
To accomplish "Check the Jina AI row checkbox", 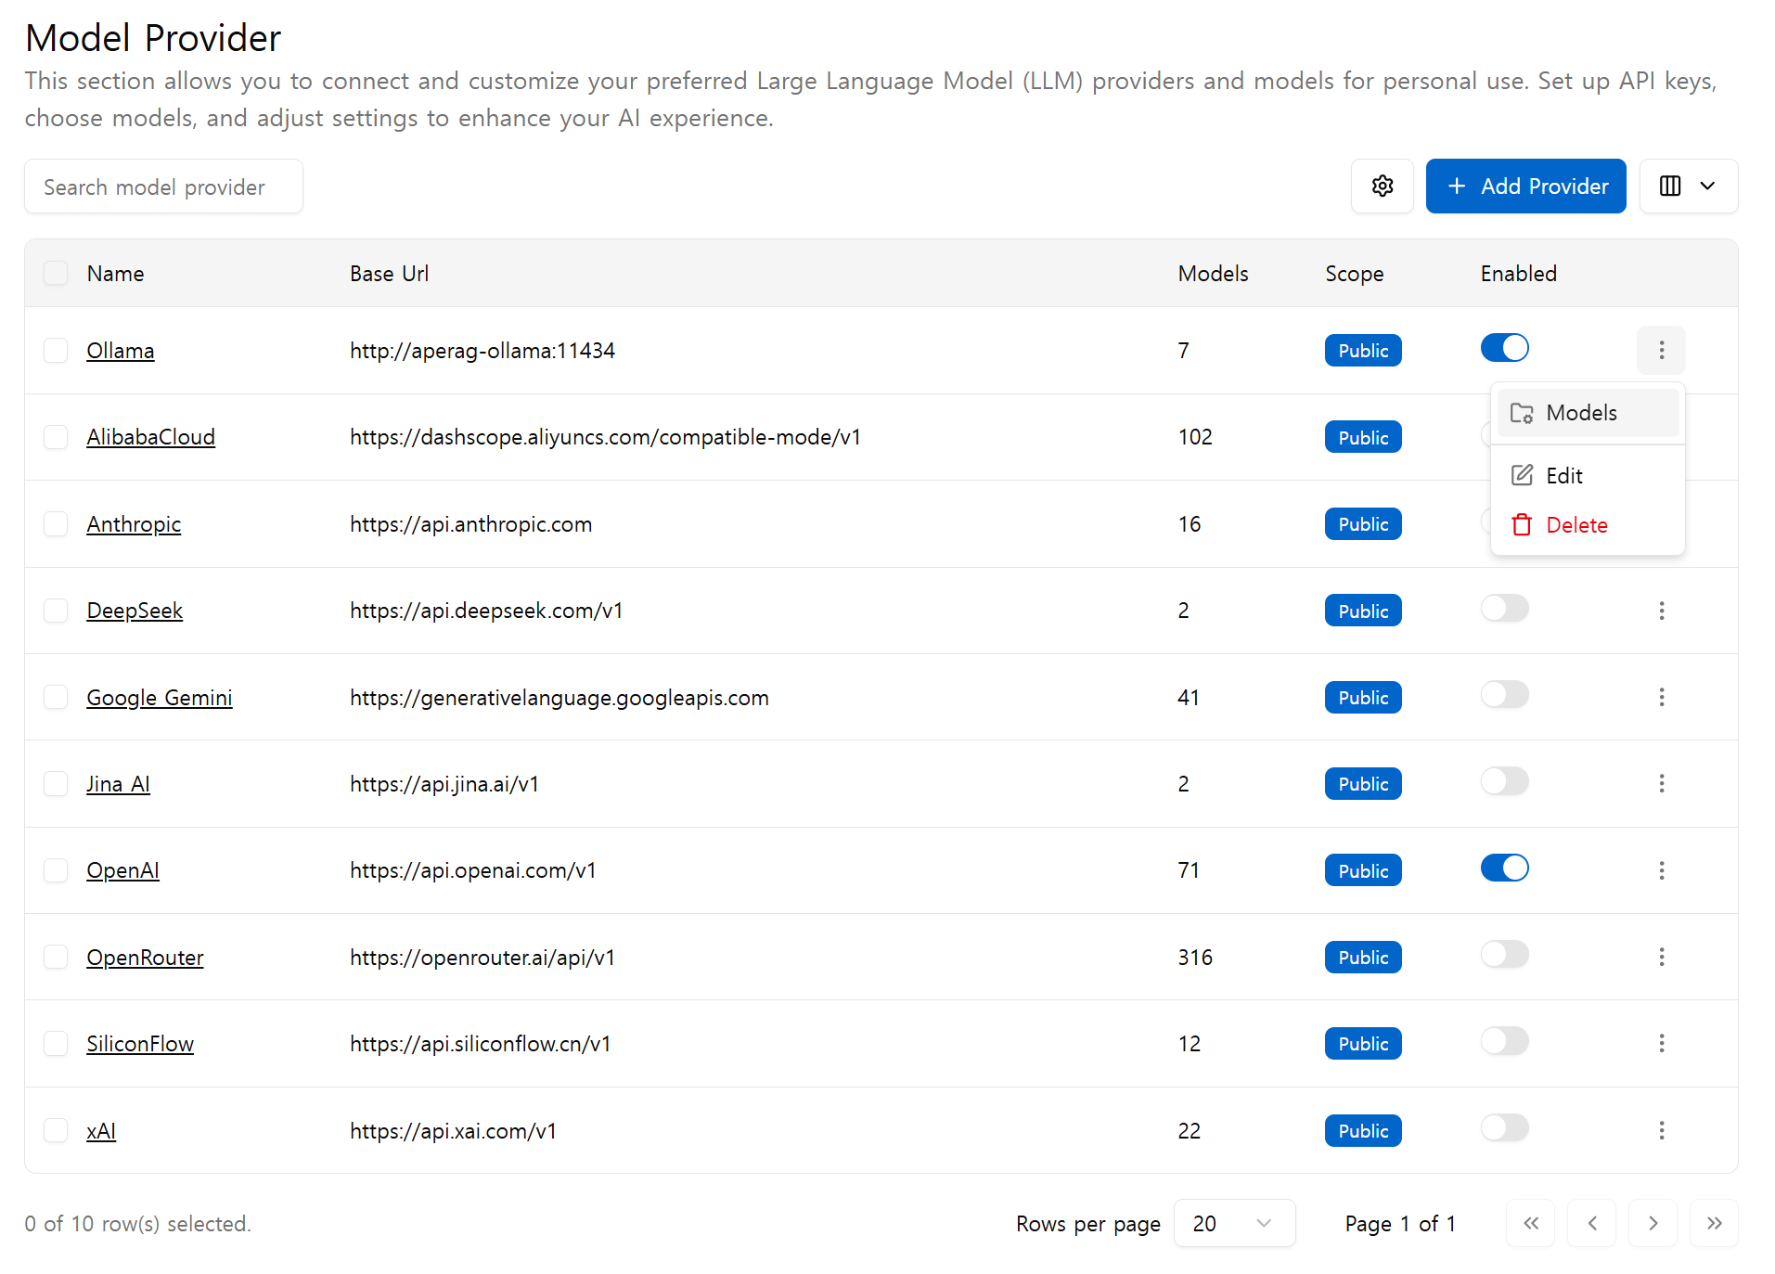I will [x=56, y=783].
